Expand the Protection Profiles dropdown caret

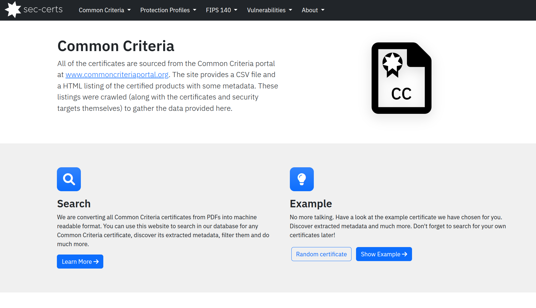(195, 10)
